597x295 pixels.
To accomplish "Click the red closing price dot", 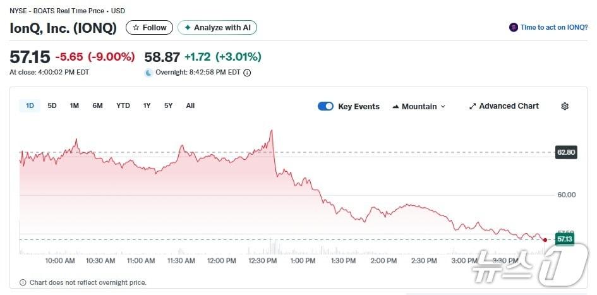I will tap(545, 240).
